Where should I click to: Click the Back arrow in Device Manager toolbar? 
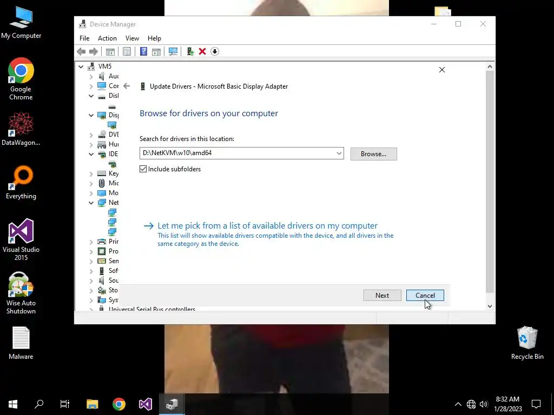tap(81, 51)
